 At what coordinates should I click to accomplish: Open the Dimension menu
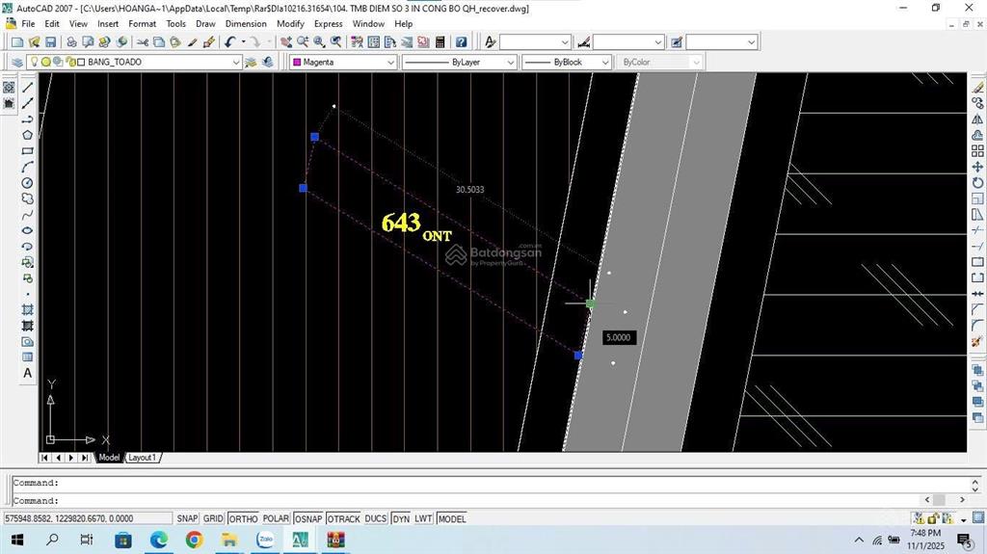point(246,24)
